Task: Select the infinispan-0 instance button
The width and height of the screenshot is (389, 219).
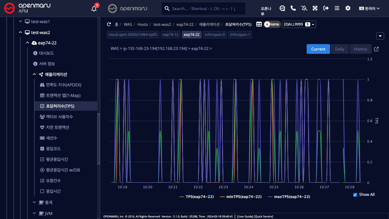Action: point(215,35)
